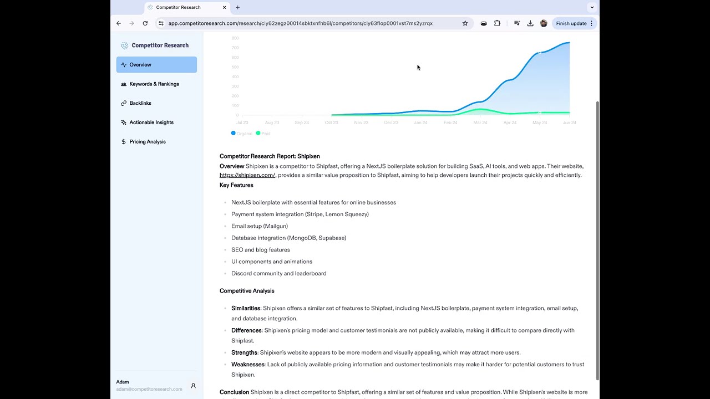Open the browser Downloads icon
Screen dimensions: 710x399
pyautogui.click(x=530, y=23)
